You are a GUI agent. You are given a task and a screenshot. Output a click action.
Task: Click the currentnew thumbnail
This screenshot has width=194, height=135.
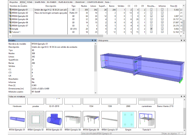pyautogui.click(x=147, y=101)
